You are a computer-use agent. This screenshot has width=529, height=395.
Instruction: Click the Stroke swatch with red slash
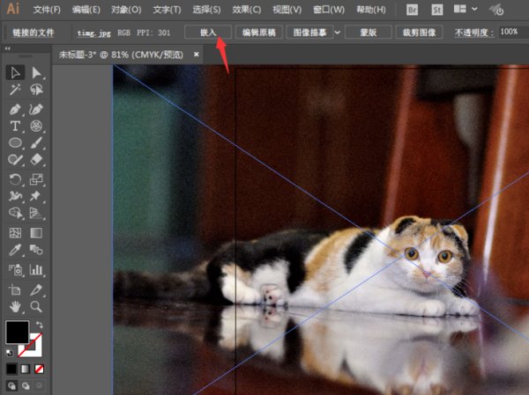(x=36, y=350)
